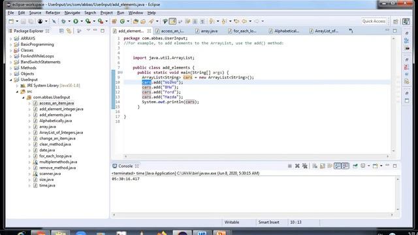Select access_an_item.java in Package Explorer
The width and height of the screenshot is (418, 235).
coord(57,103)
